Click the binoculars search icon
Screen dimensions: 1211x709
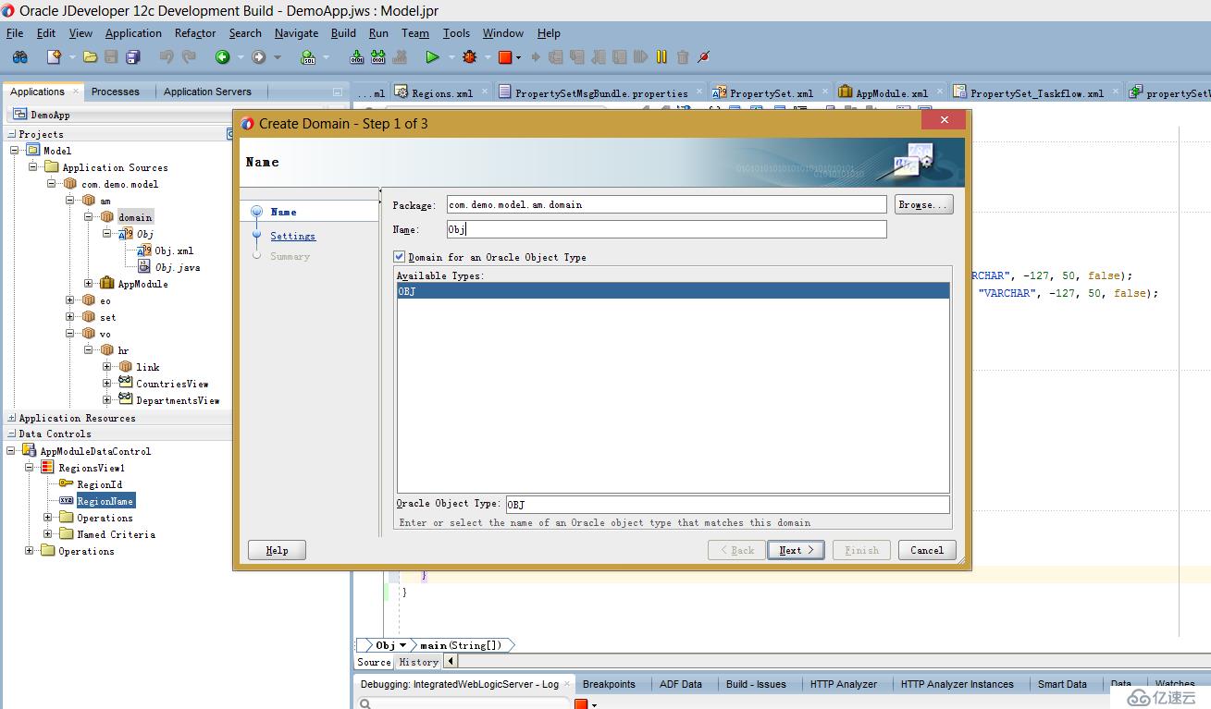[19, 57]
